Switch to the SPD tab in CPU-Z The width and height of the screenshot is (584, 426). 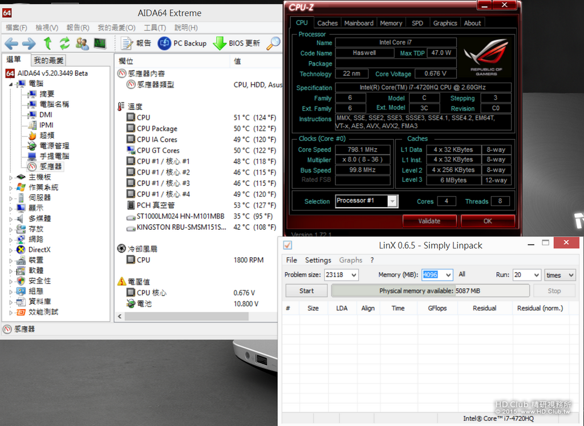point(417,23)
